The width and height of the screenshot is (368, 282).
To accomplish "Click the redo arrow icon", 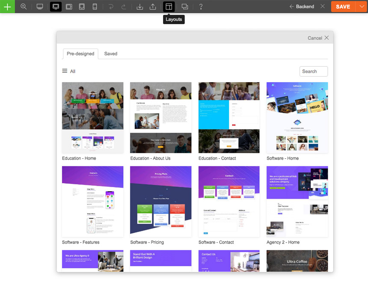I will pos(124,6).
